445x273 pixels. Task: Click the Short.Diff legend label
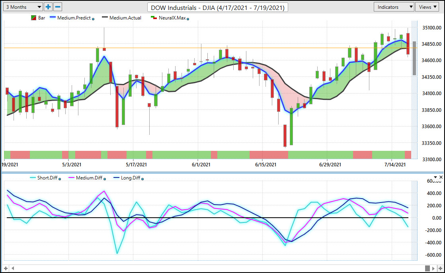click(47, 178)
